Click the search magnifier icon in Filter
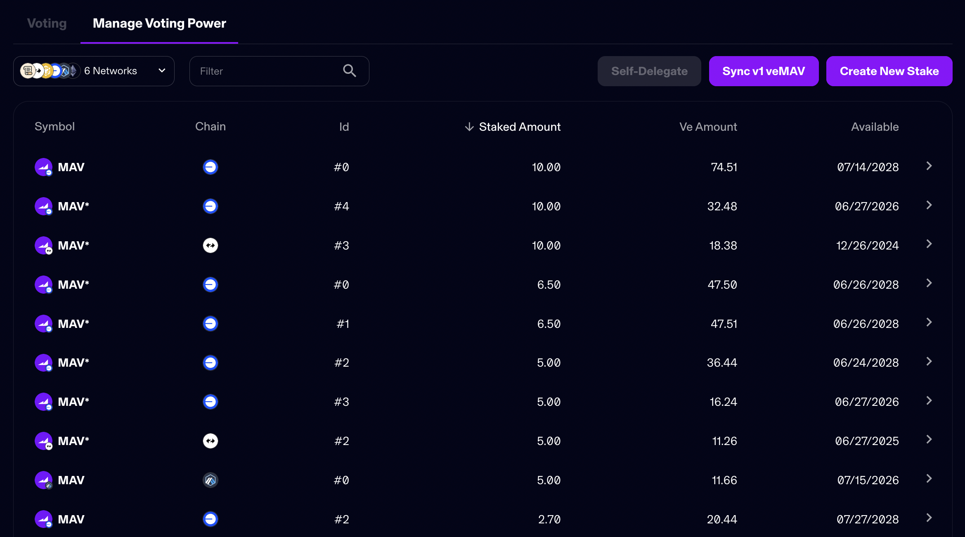Viewport: 965px width, 537px height. 349,71
